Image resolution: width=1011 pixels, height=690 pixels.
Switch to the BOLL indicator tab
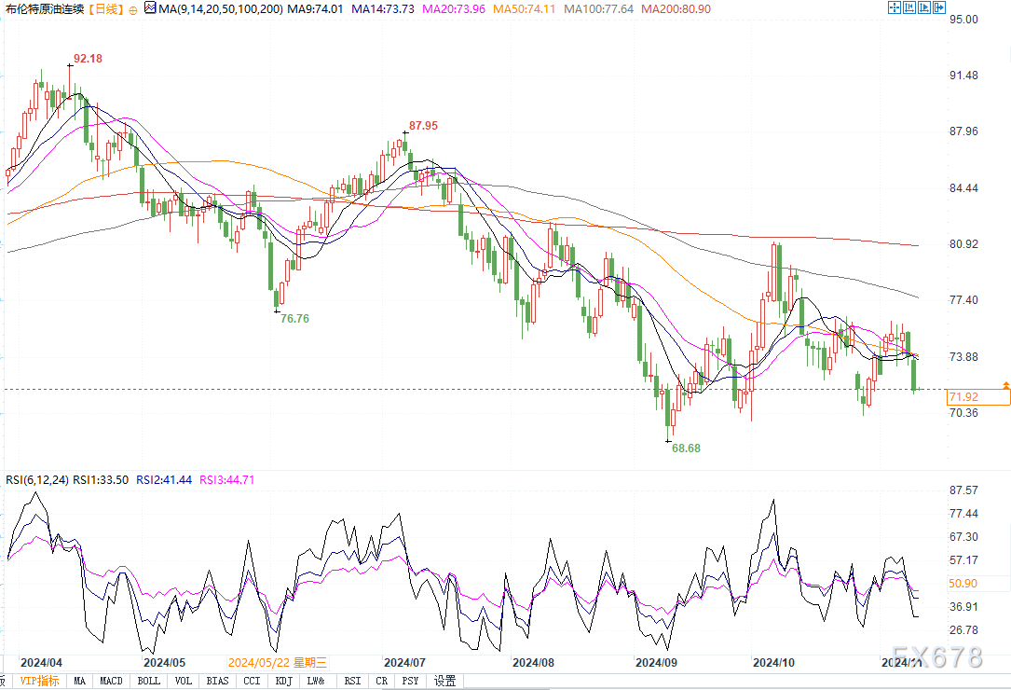pyautogui.click(x=148, y=682)
